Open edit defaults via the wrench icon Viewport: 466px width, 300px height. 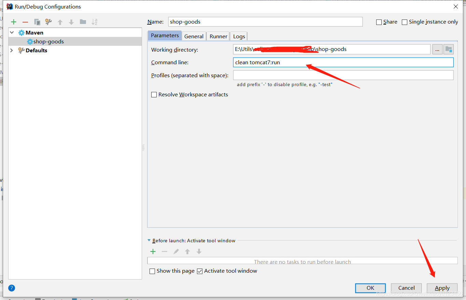pyautogui.click(x=49, y=22)
